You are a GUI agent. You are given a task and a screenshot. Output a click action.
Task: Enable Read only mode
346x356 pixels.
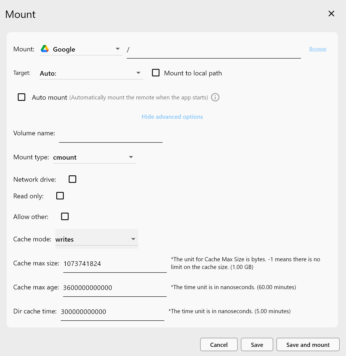[x=60, y=196]
